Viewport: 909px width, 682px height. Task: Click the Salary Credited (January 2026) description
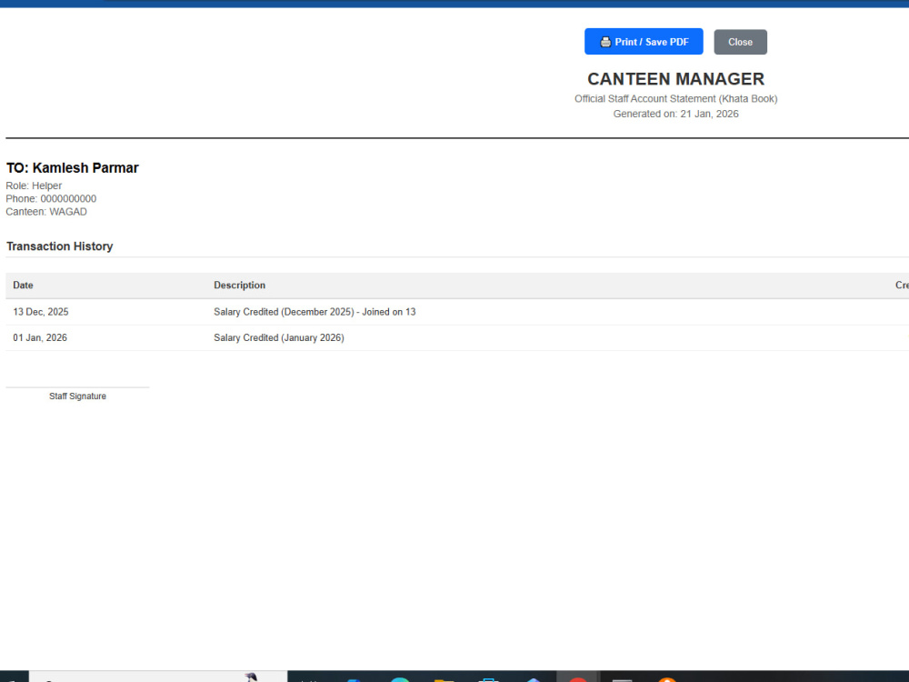coord(279,337)
